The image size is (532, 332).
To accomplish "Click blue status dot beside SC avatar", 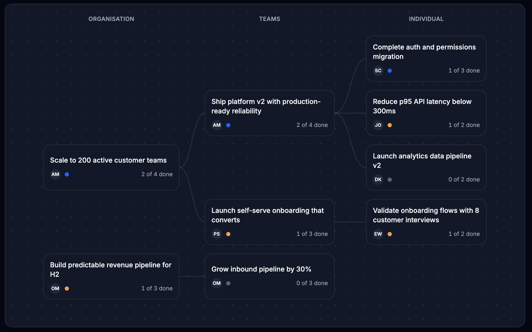I will click(390, 71).
